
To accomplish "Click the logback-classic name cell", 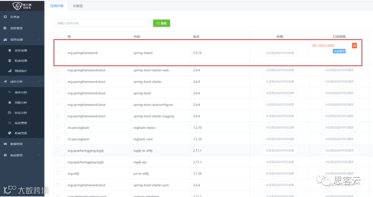I will click(144, 128).
